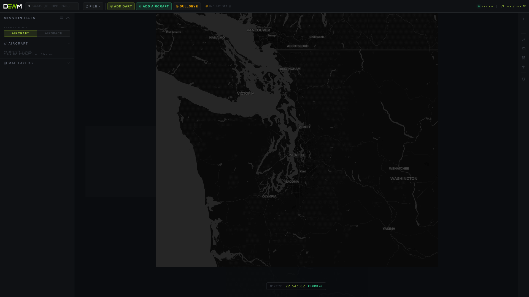Click the map zoom in plus icon
The height and width of the screenshot is (297, 529).
click(x=523, y=19)
